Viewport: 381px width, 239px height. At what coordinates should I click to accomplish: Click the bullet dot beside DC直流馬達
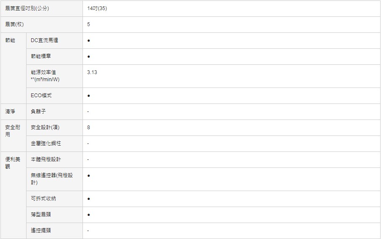[x=89, y=40]
